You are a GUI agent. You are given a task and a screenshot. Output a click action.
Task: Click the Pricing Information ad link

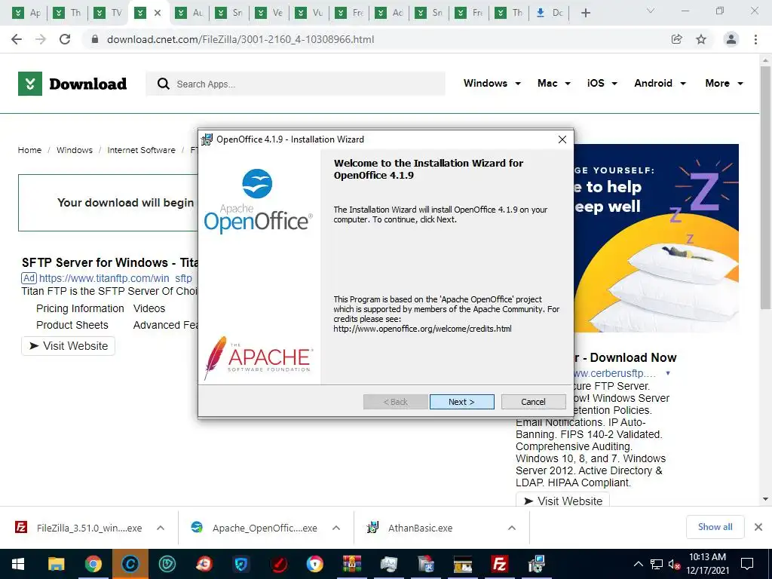(80, 308)
